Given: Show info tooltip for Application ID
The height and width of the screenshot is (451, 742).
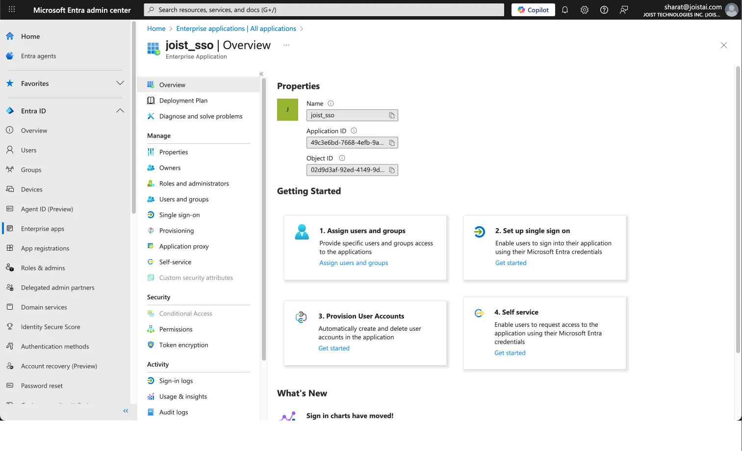Looking at the screenshot, I should point(354,131).
